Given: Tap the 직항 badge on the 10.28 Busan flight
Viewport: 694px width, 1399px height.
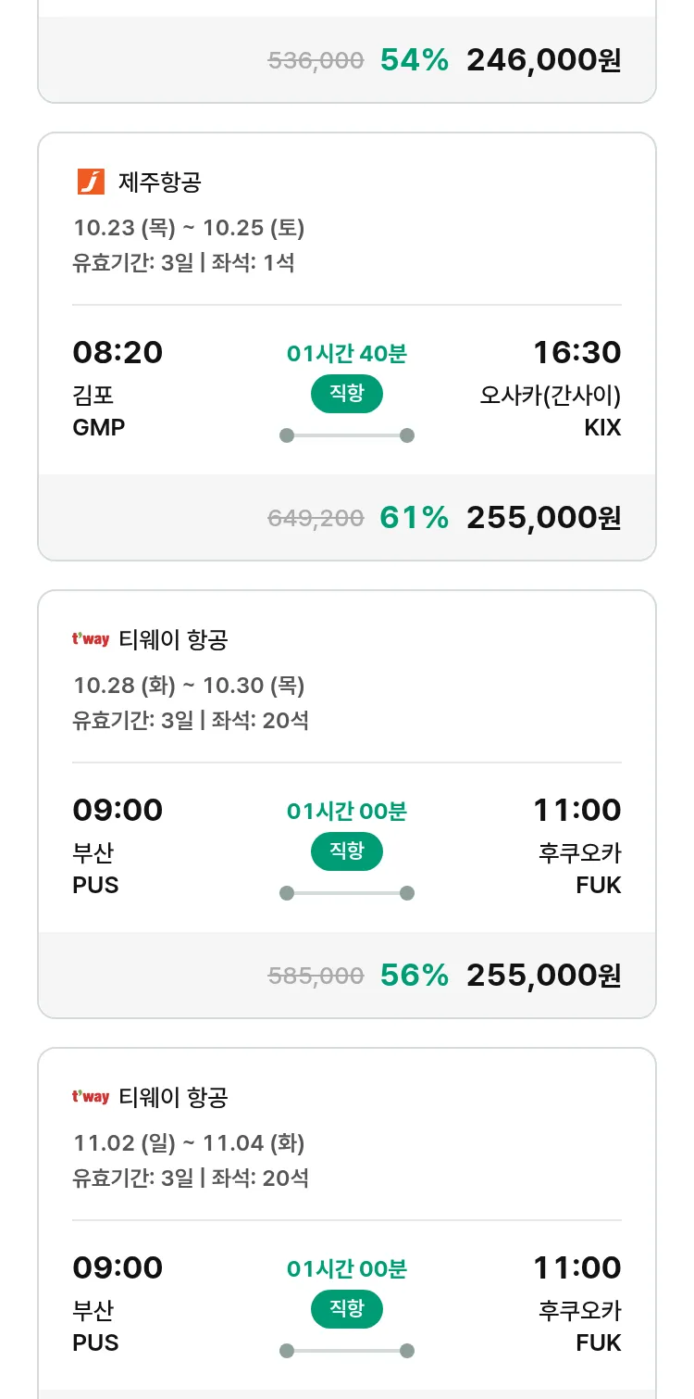Looking at the screenshot, I should pos(347,851).
